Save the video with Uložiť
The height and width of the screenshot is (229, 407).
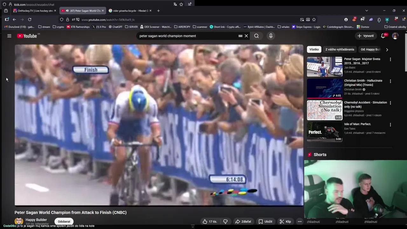pos(265,221)
